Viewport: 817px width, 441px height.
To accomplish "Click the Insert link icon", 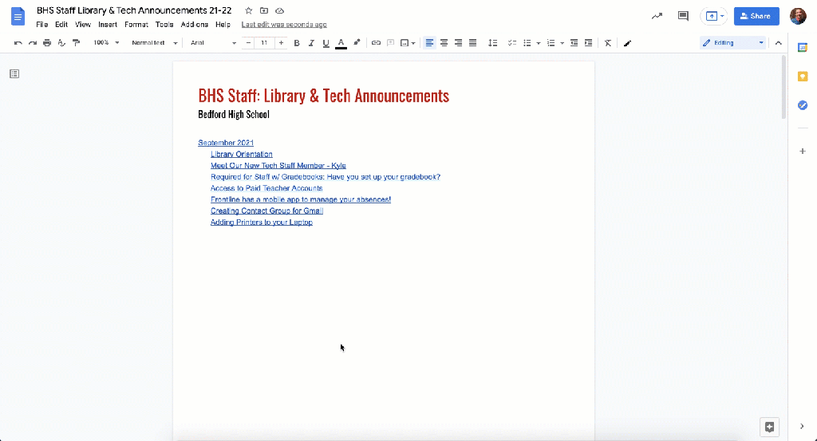I will (x=376, y=43).
